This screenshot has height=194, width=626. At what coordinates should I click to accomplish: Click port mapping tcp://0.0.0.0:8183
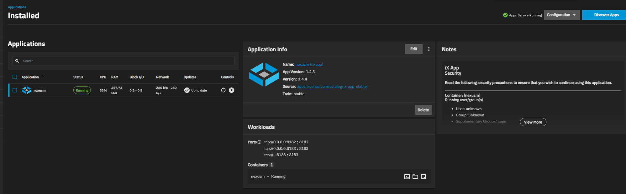tap(286, 149)
